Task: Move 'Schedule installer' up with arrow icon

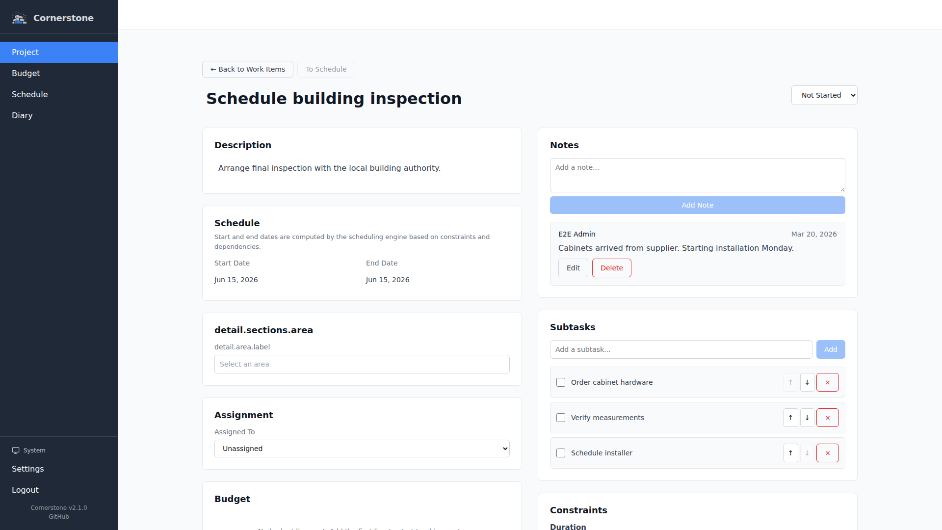Action: 790,453
